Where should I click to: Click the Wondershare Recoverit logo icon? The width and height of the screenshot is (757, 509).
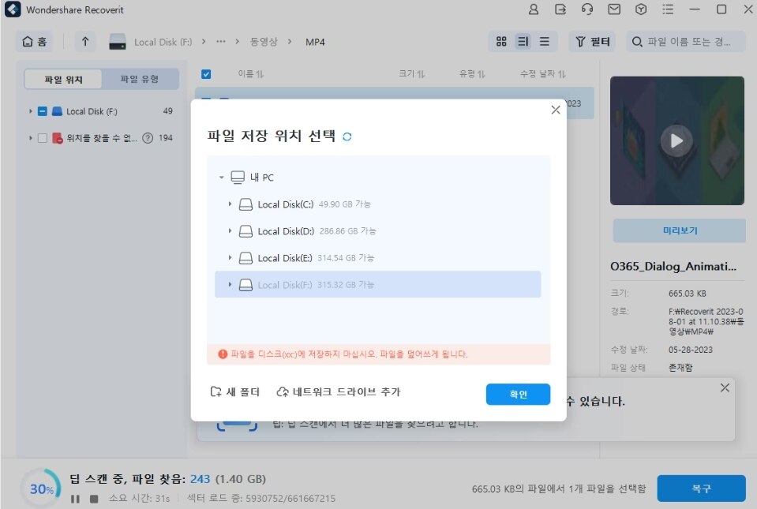click(x=13, y=9)
